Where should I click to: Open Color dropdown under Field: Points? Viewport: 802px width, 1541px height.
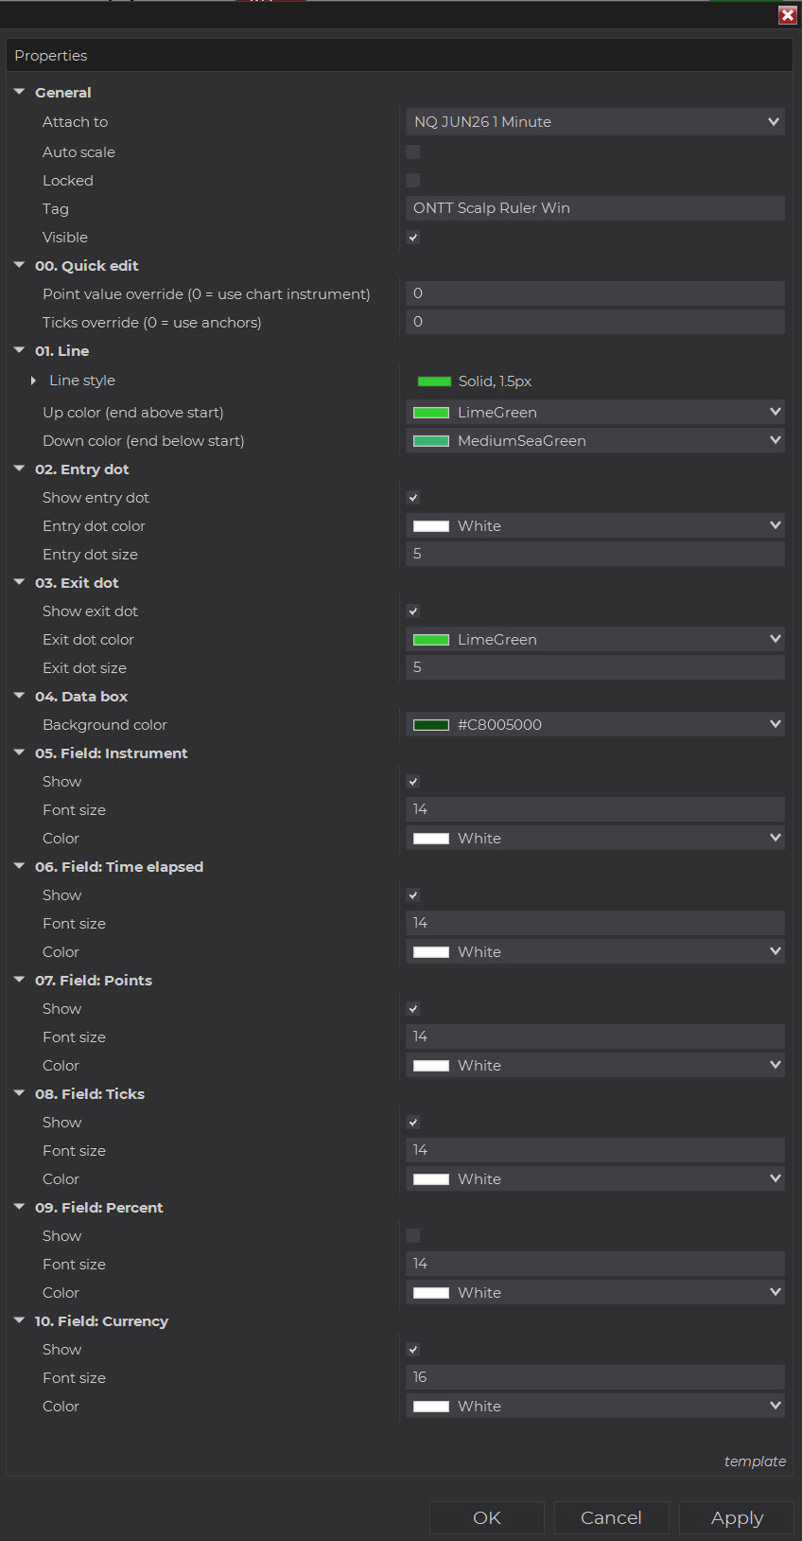595,1065
